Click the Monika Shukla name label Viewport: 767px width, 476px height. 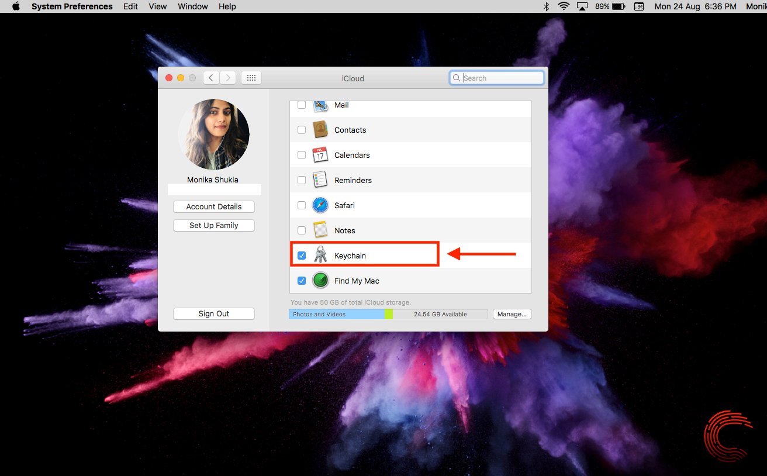click(x=213, y=180)
